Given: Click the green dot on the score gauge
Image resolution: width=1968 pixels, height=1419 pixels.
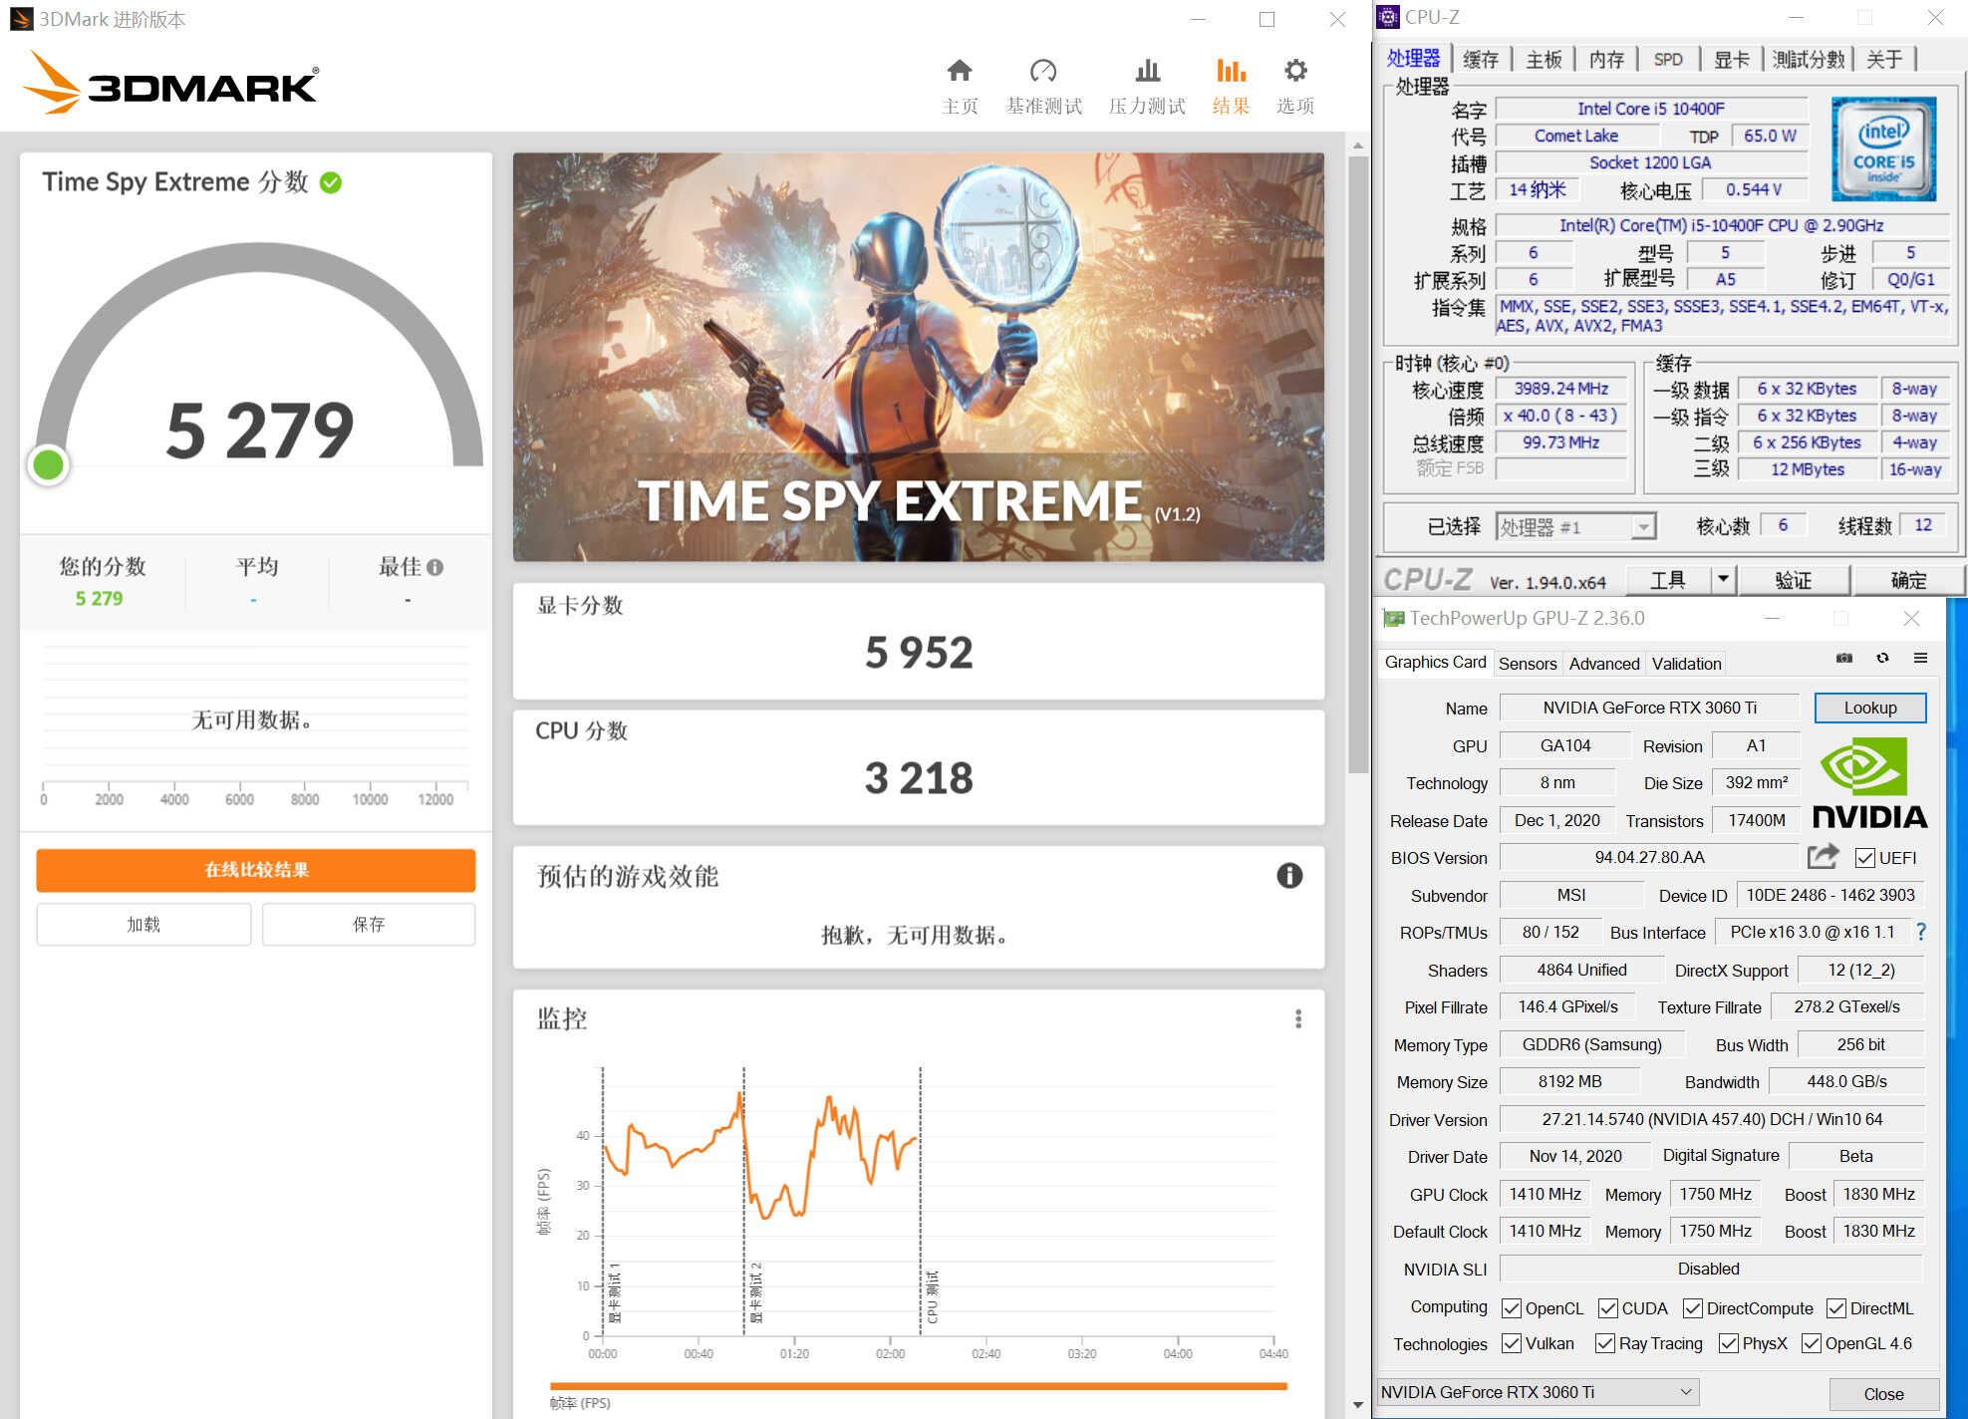Looking at the screenshot, I should (49, 464).
